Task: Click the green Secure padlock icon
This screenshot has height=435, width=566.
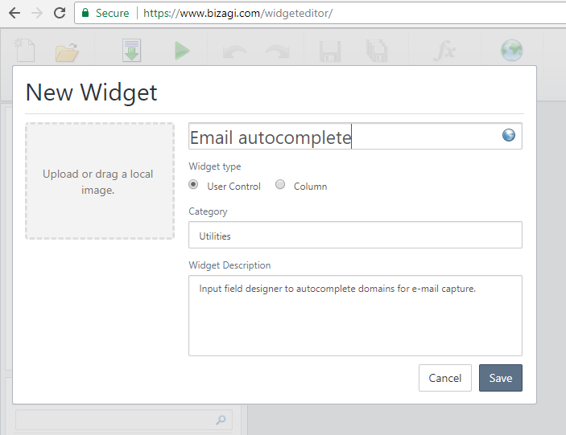Action: [x=85, y=13]
